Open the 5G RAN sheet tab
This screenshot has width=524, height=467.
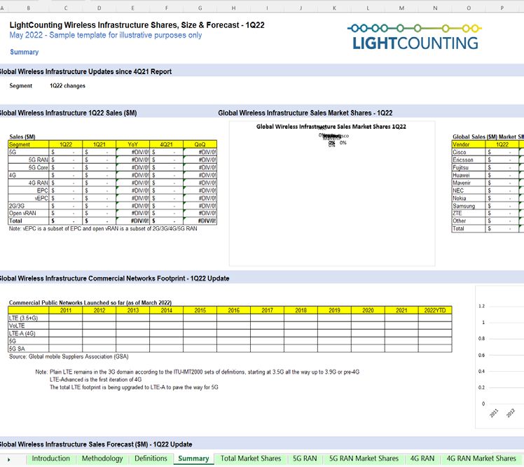pos(305,459)
